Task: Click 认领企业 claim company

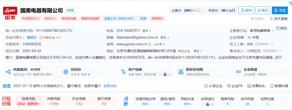Action: [213, 86]
